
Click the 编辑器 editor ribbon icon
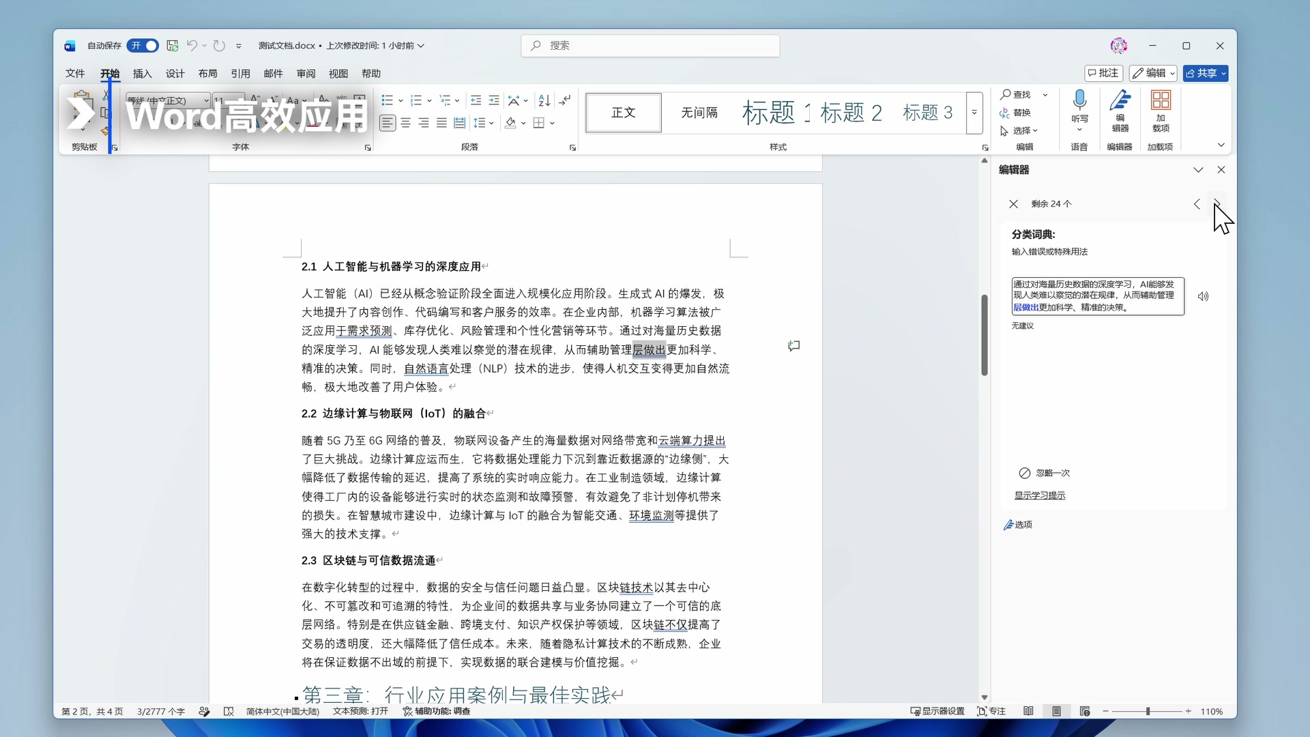[x=1120, y=100]
